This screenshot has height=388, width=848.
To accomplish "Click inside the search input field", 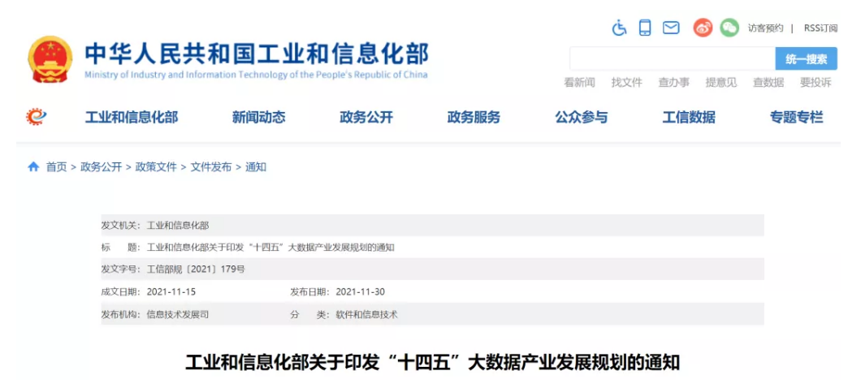I will pyautogui.click(x=672, y=58).
